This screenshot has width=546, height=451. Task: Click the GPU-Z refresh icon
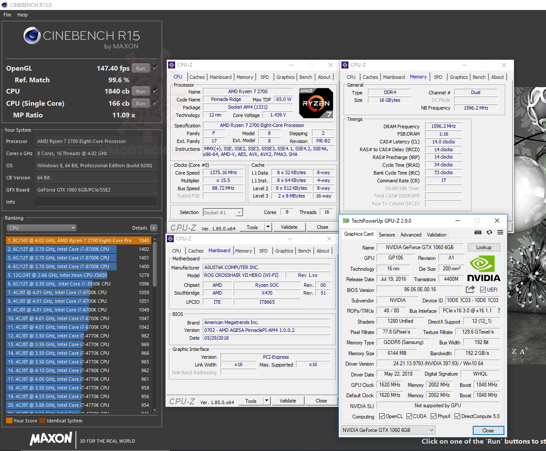pos(490,232)
